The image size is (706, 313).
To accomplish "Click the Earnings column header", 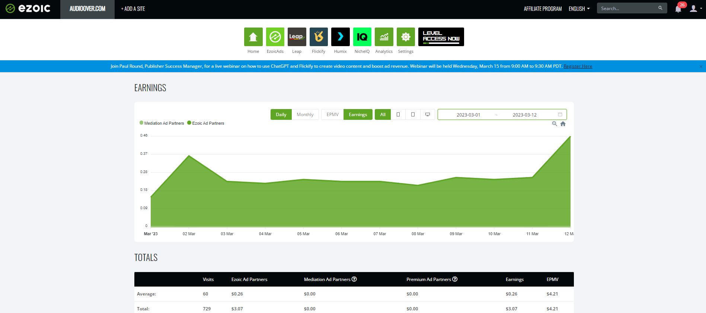I will coord(515,280).
